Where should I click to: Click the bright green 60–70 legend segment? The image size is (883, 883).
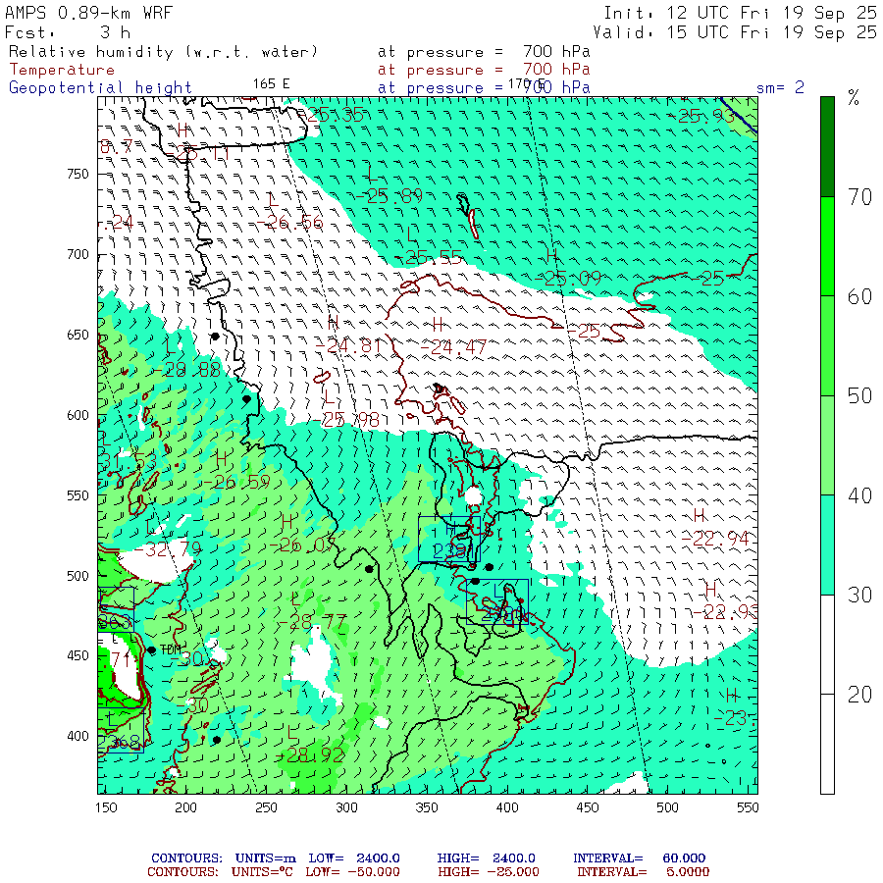(828, 245)
